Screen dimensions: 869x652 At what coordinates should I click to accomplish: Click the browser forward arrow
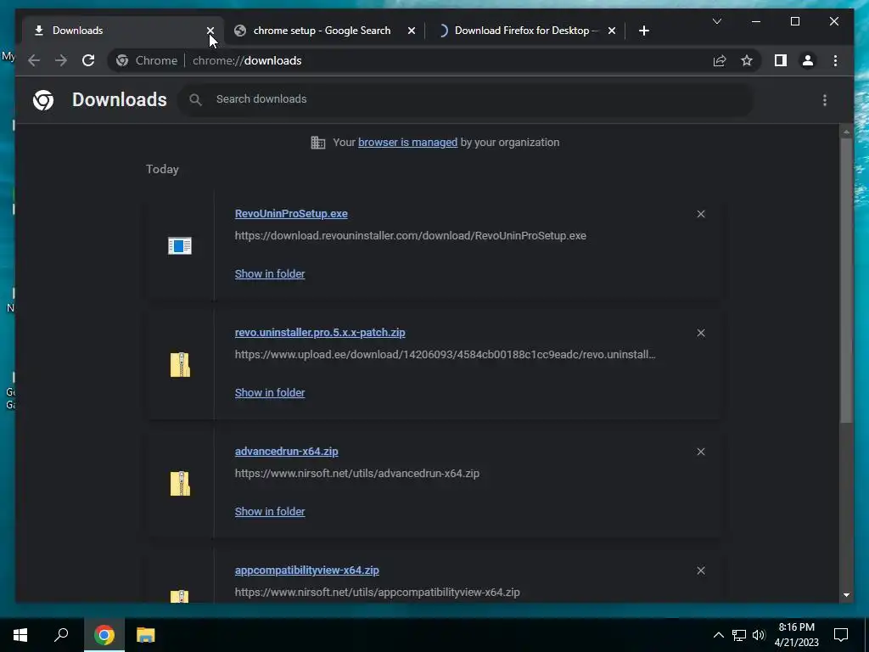(61, 60)
